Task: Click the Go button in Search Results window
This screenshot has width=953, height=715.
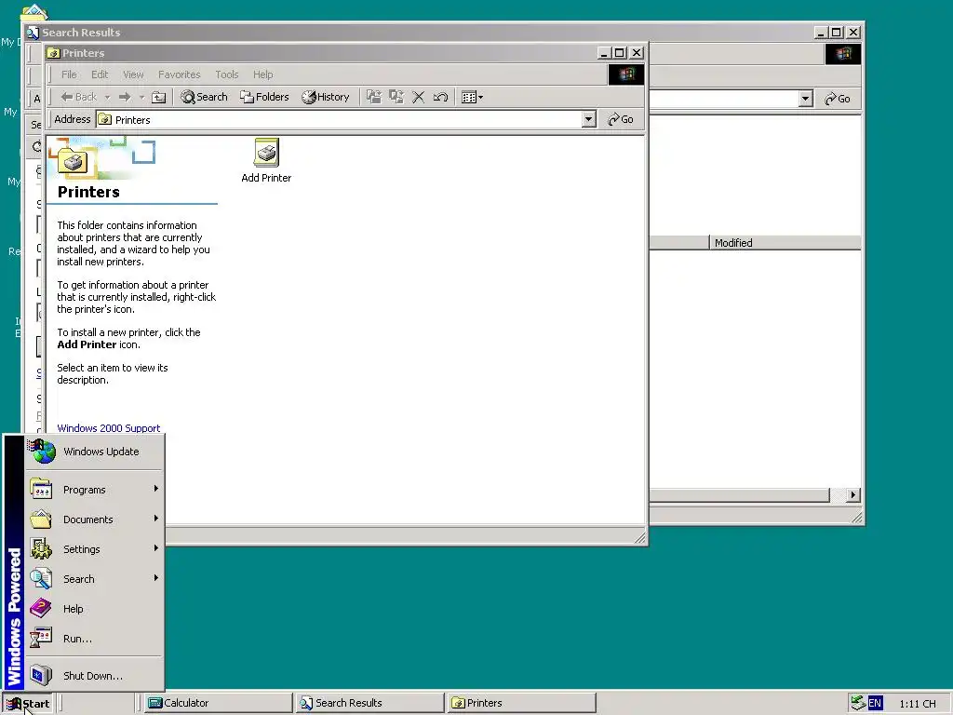Action: coord(838,99)
